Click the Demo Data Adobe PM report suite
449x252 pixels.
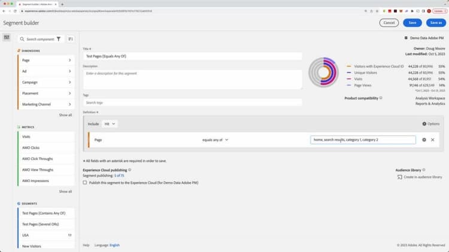coord(427,38)
